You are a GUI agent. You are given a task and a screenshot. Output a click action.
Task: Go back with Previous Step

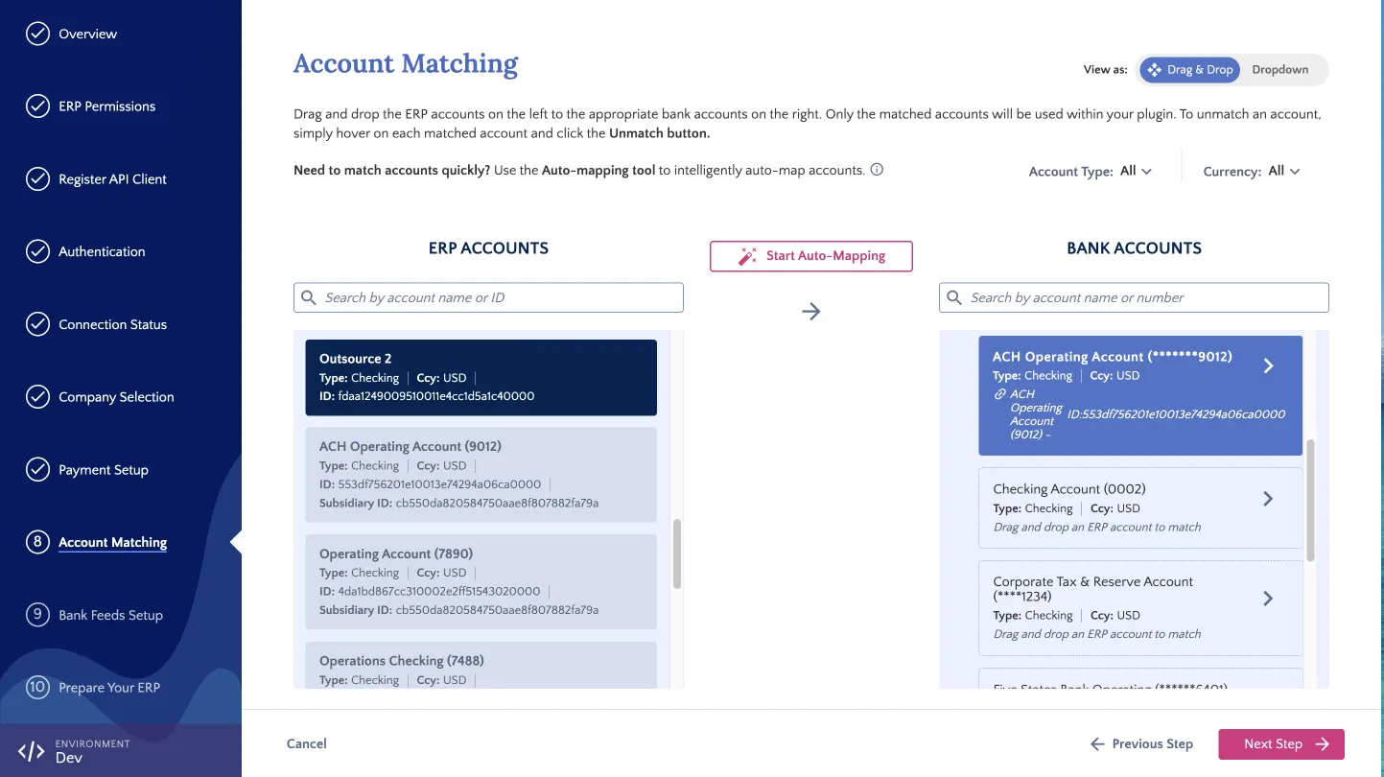pos(1141,744)
